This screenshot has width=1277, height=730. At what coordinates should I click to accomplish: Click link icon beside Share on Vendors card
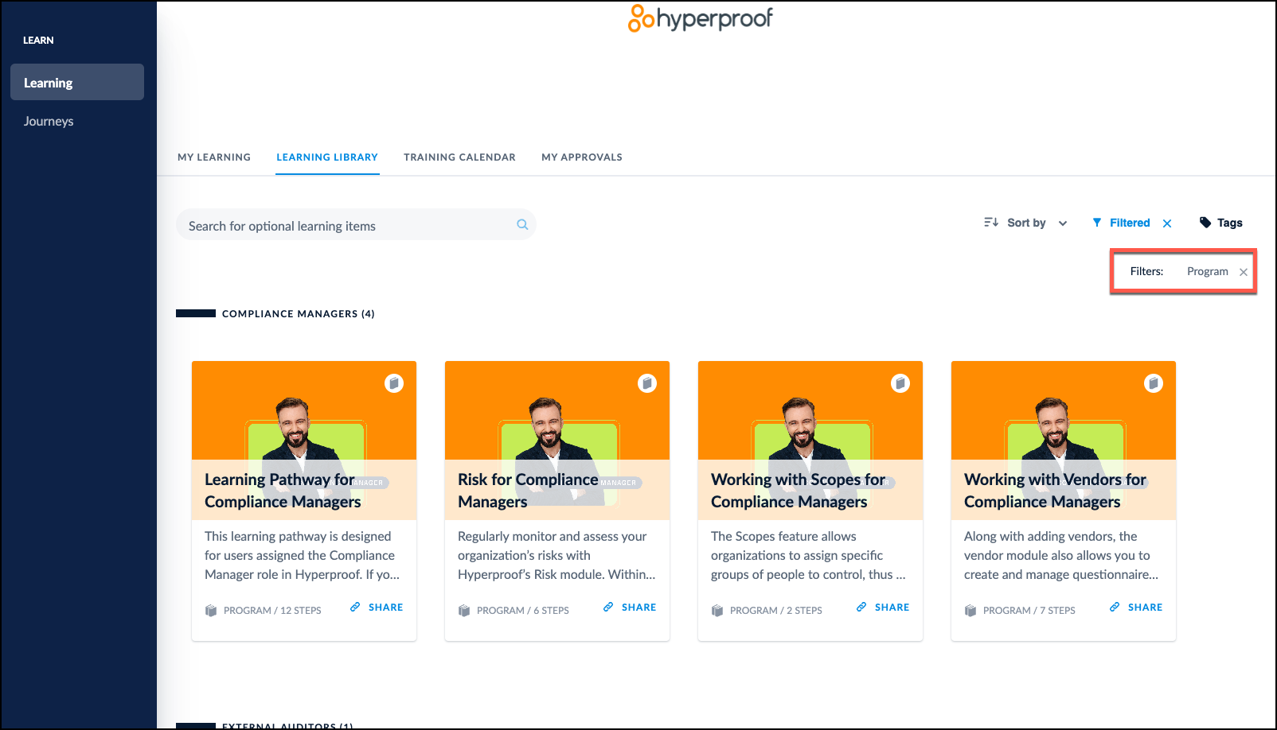(1115, 607)
